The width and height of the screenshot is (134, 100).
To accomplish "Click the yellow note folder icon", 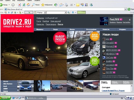I will click(x=78, y=5).
